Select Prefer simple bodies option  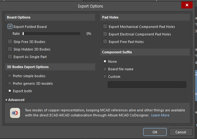tap(10, 76)
